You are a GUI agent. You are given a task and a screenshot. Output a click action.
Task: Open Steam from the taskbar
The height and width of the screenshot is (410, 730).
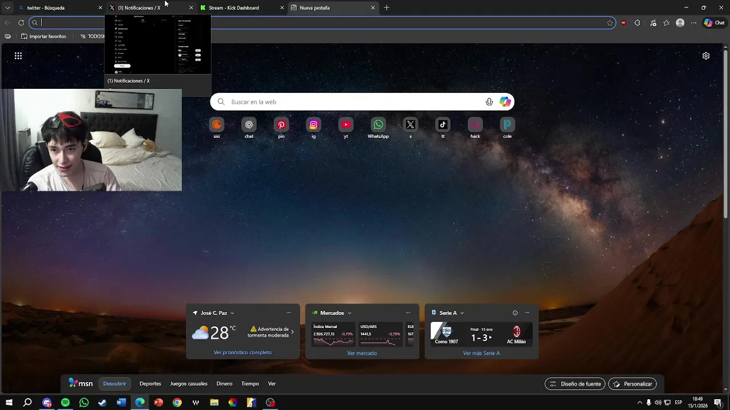pos(103,403)
